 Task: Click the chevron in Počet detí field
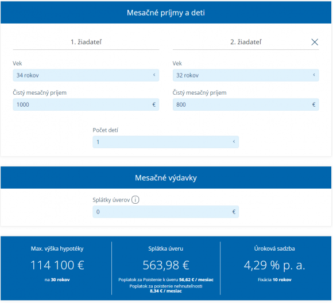[x=234, y=142]
